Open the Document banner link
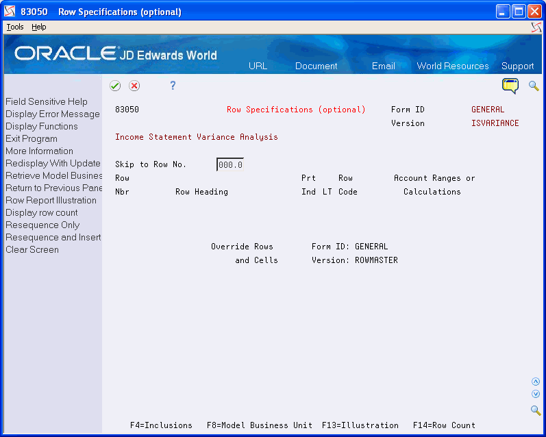Image resolution: width=546 pixels, height=437 pixels. 316,66
